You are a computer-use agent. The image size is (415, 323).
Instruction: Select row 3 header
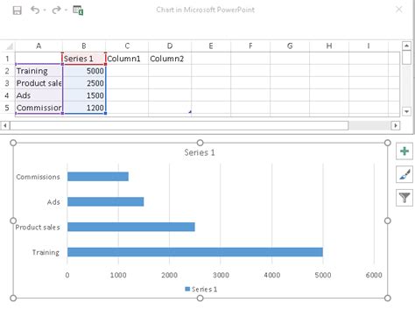point(7,83)
